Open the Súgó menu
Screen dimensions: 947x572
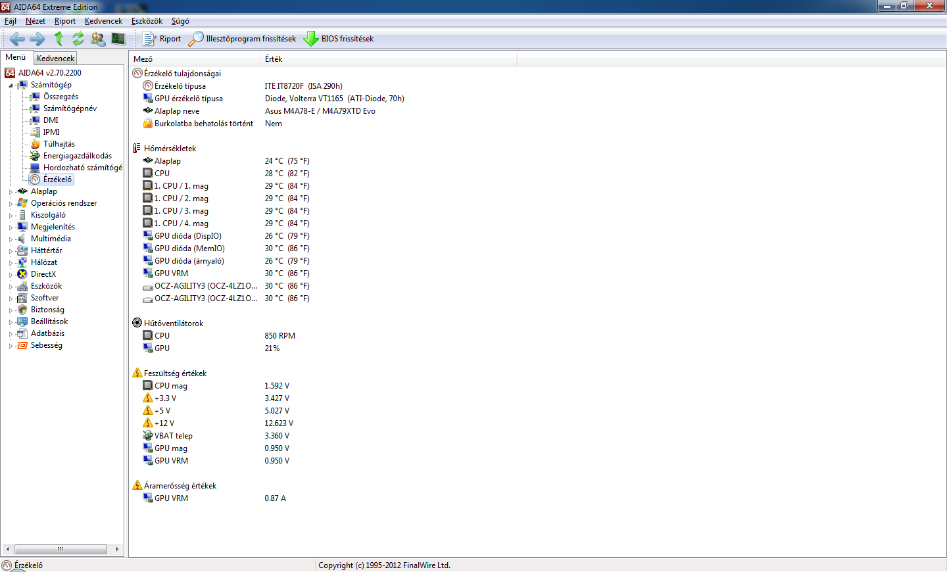(180, 21)
